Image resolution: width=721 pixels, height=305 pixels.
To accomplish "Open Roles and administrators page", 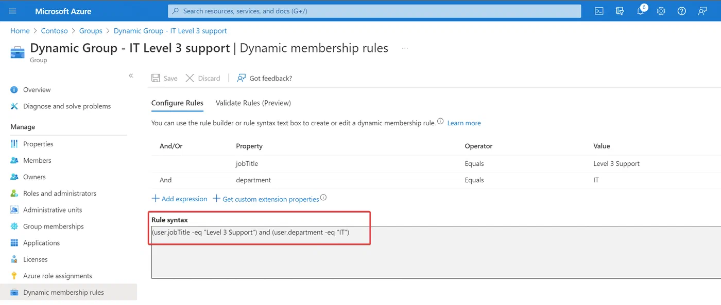I will 60,194.
